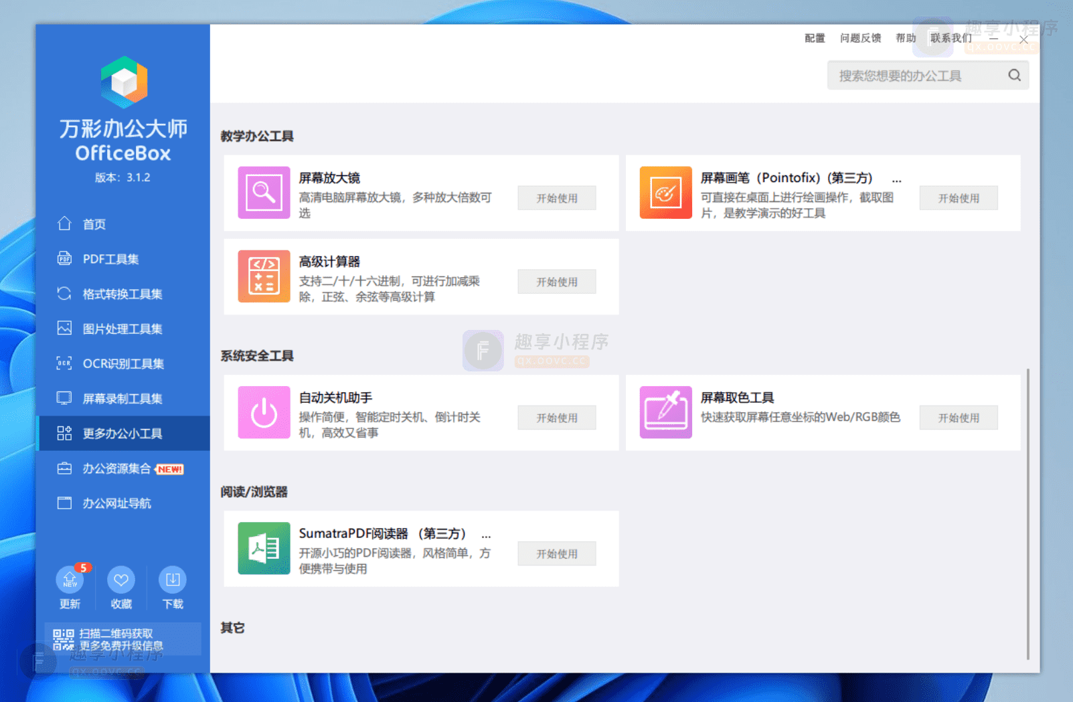Click the 屏幕放大镜 title text
The image size is (1073, 702).
coord(329,178)
